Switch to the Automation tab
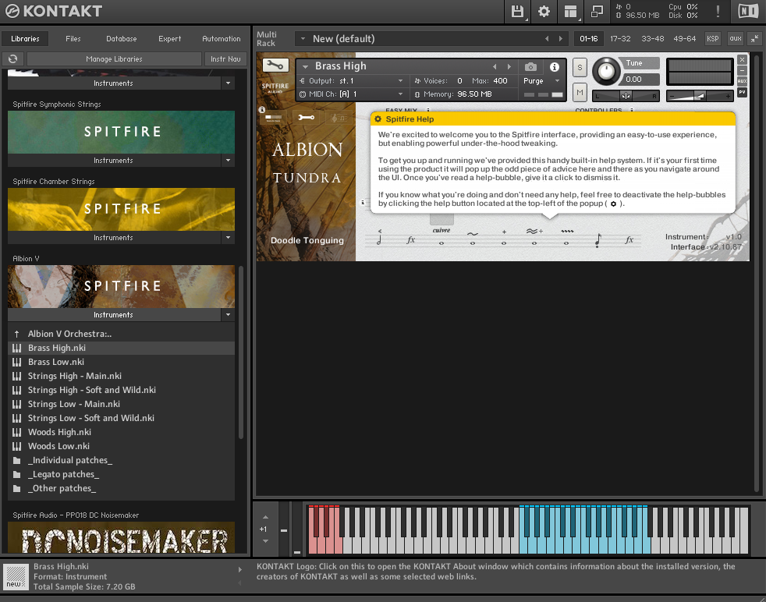 [x=222, y=38]
